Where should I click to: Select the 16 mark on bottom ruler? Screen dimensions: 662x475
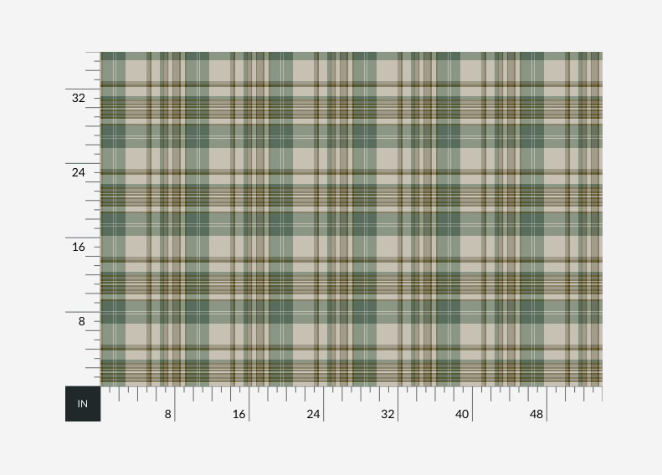click(239, 414)
